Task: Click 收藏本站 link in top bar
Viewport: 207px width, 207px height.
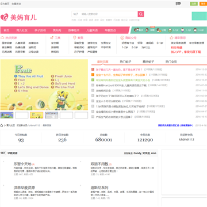Action: [x=16, y=3]
